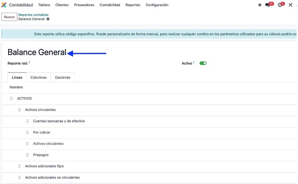Screen dimensions: 298x184
Task: Click the help question mark beside Reporte raíz
Action: [29, 62]
